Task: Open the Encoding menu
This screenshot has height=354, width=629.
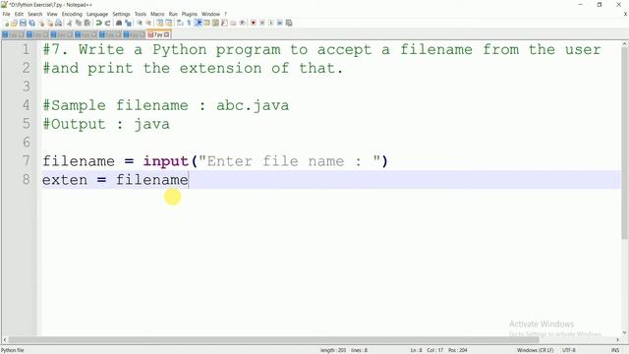Action: pyautogui.click(x=72, y=14)
